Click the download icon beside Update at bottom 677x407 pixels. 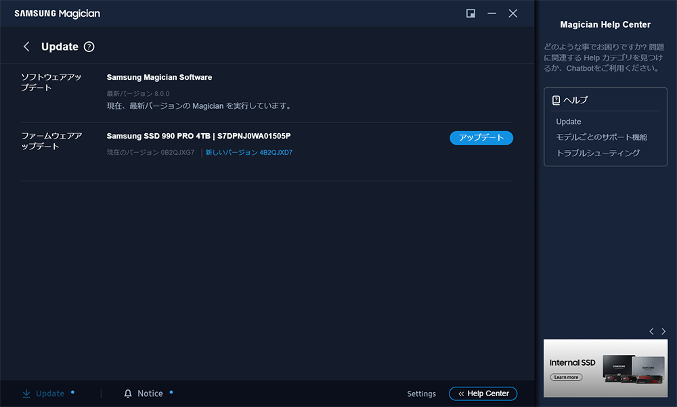(26, 393)
